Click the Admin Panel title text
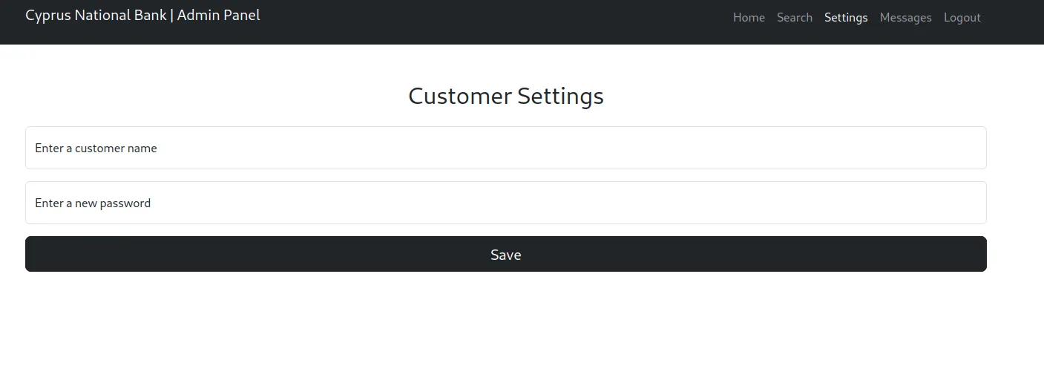 [x=218, y=16]
